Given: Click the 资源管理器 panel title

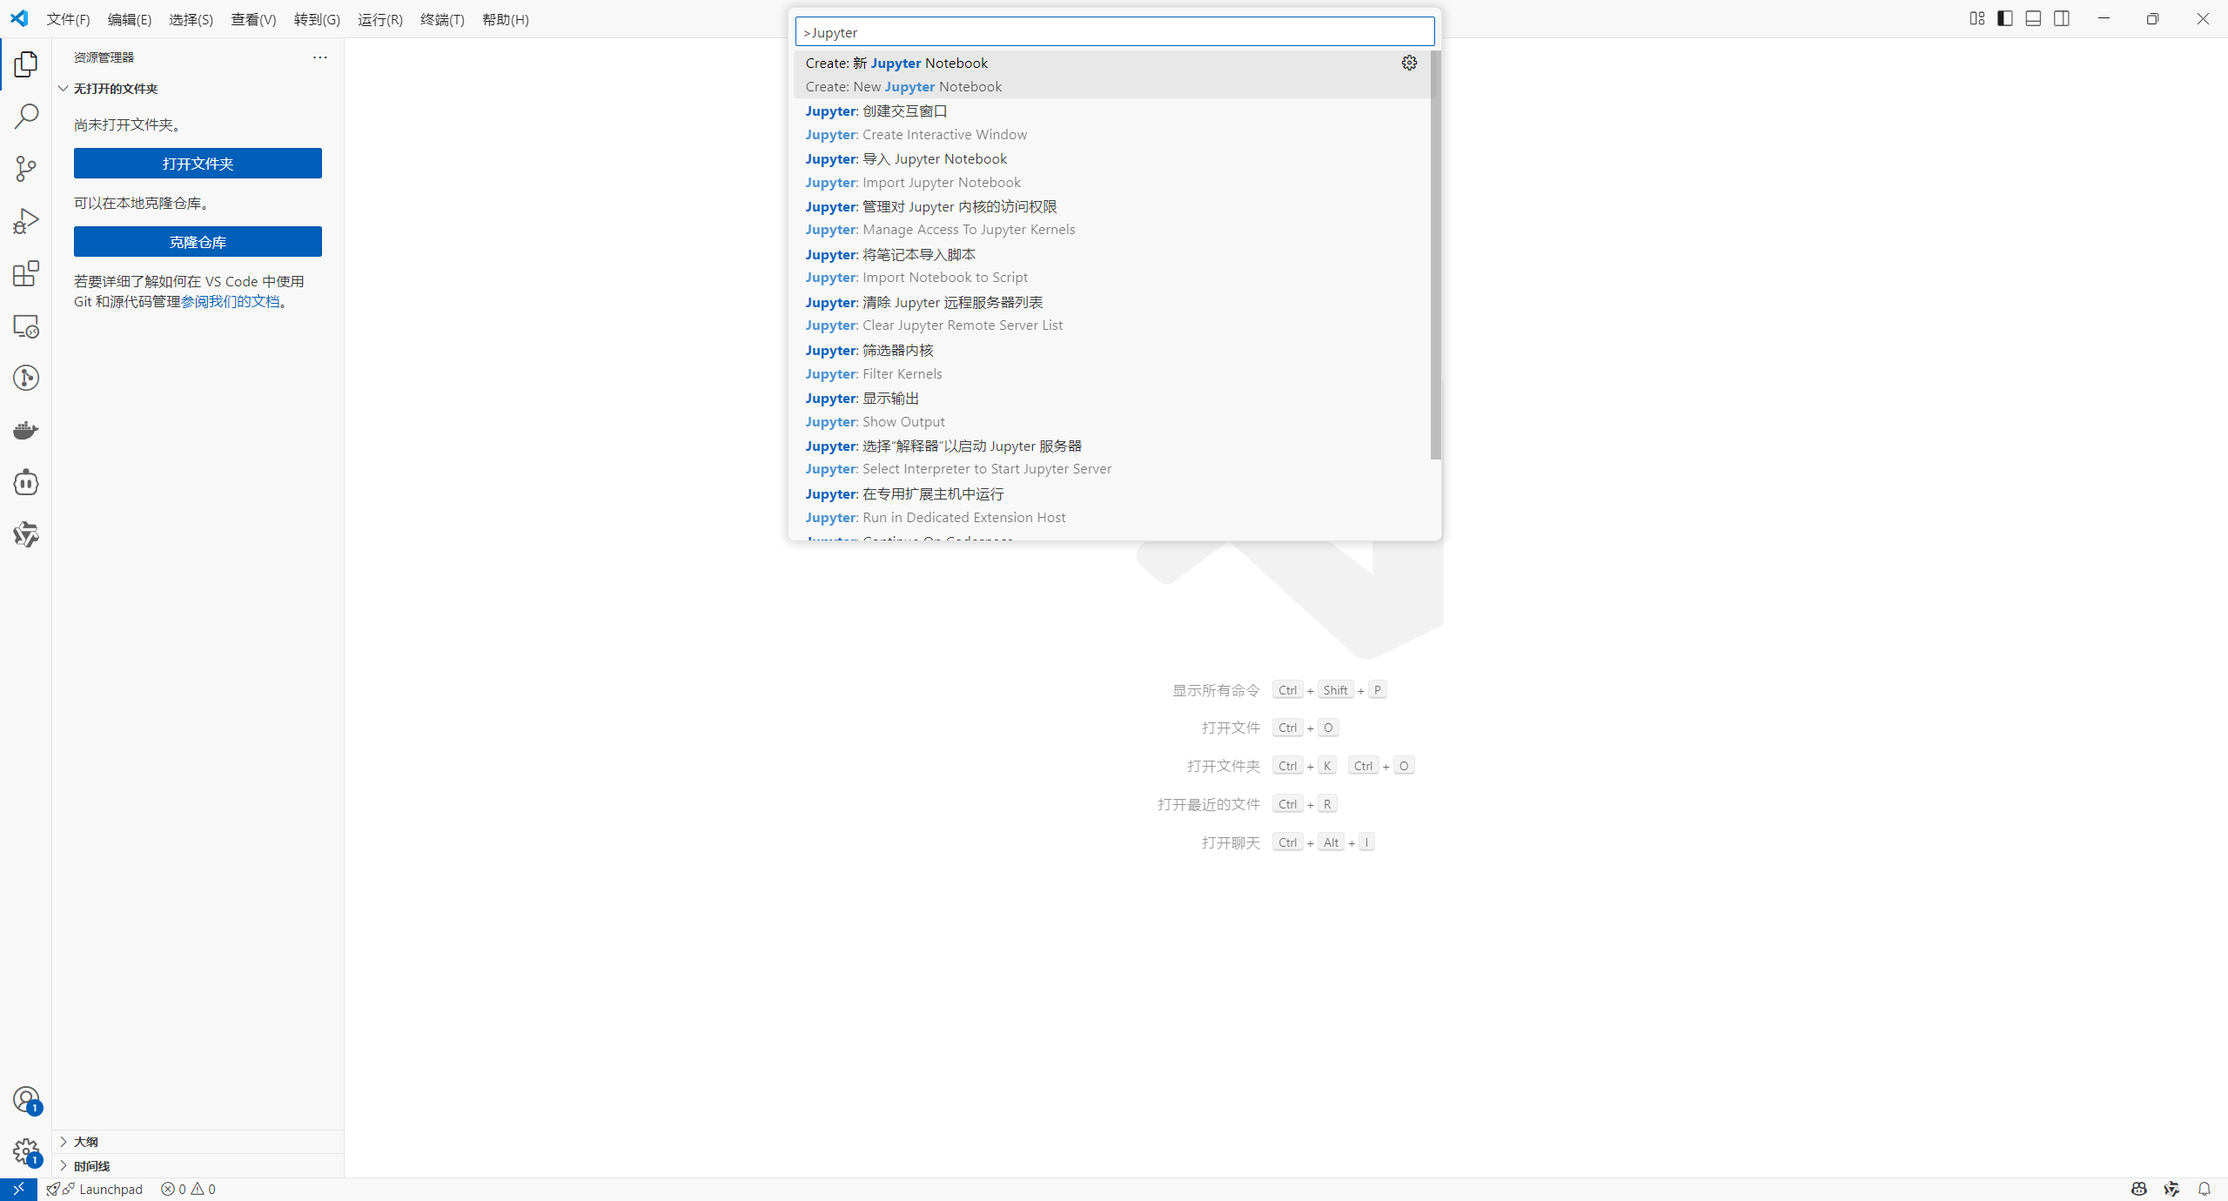Looking at the screenshot, I should [x=104, y=57].
